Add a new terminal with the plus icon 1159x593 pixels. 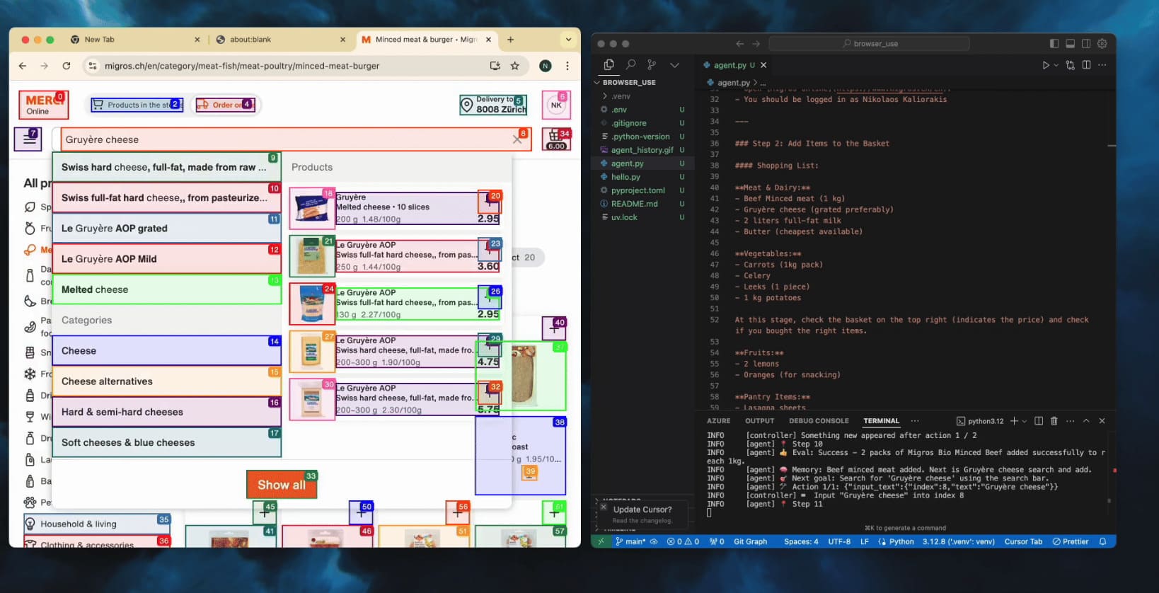(1014, 421)
